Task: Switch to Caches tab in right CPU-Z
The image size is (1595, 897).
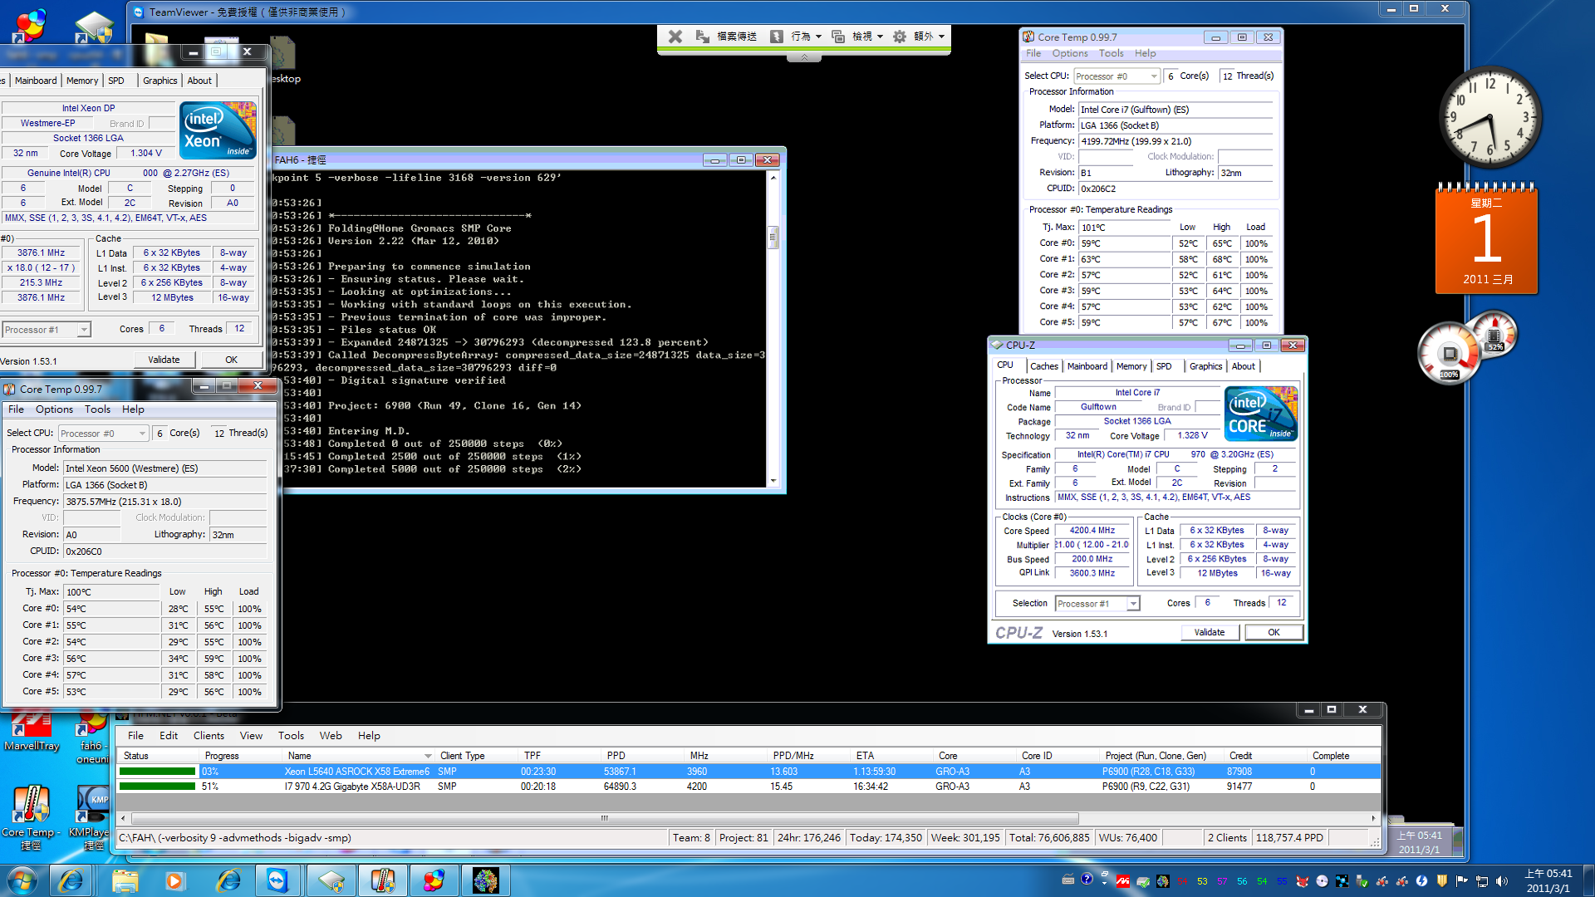Action: click(x=1044, y=366)
